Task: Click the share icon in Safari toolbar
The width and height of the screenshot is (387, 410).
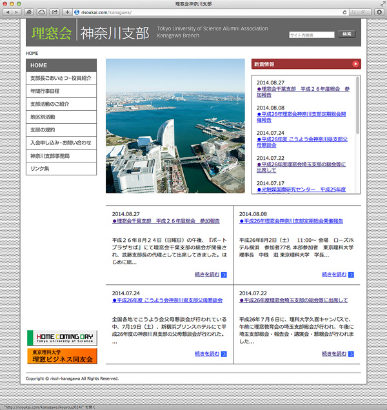Action: (54, 12)
